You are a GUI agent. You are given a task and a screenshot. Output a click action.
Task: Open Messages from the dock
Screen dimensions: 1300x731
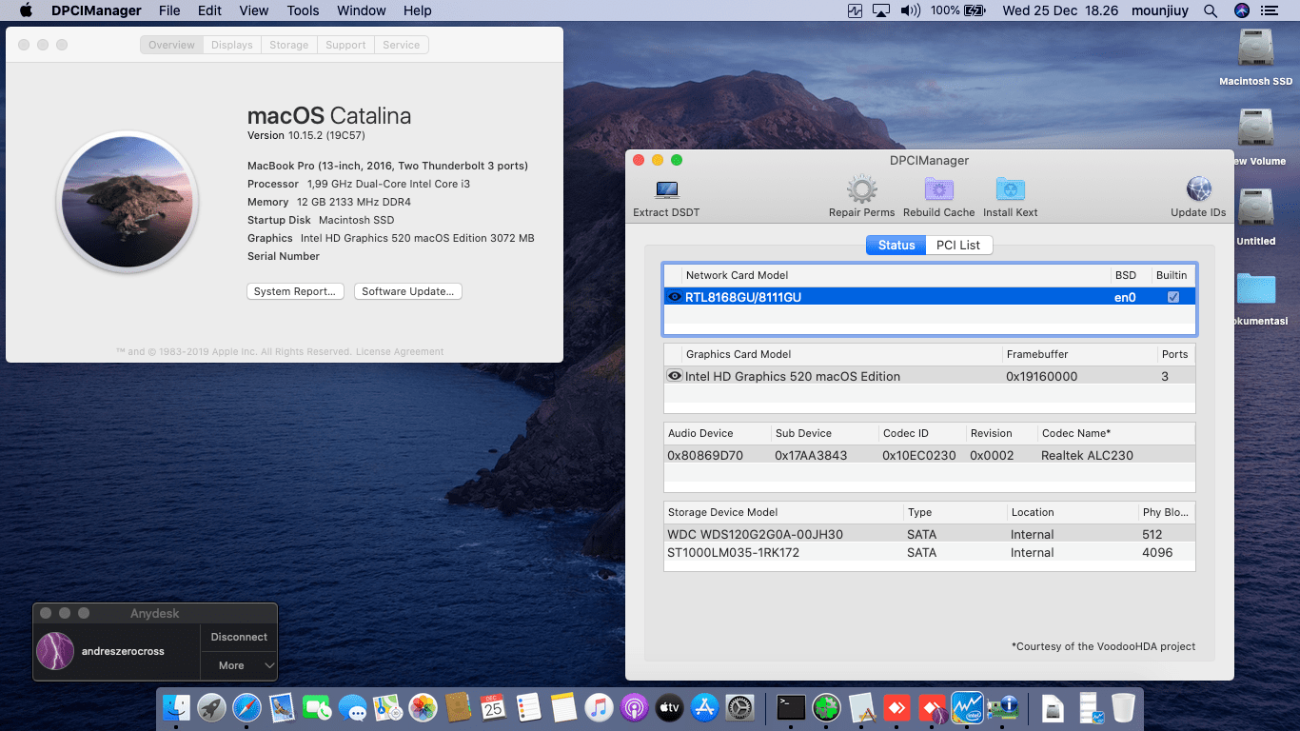coord(352,707)
